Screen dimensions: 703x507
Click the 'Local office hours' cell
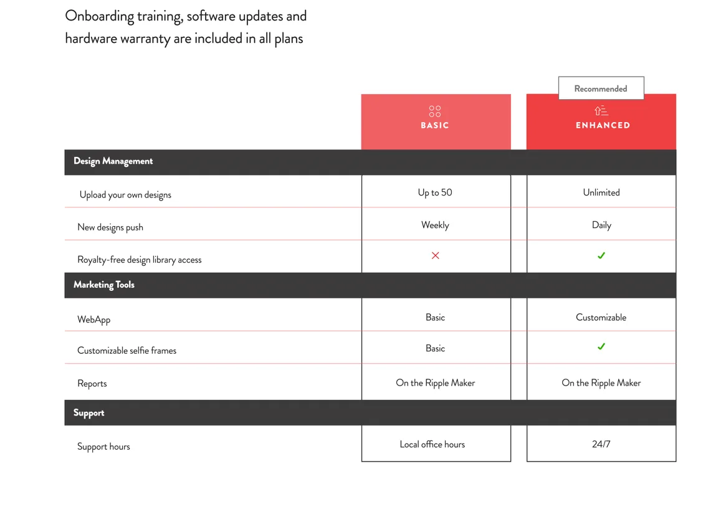[432, 444]
